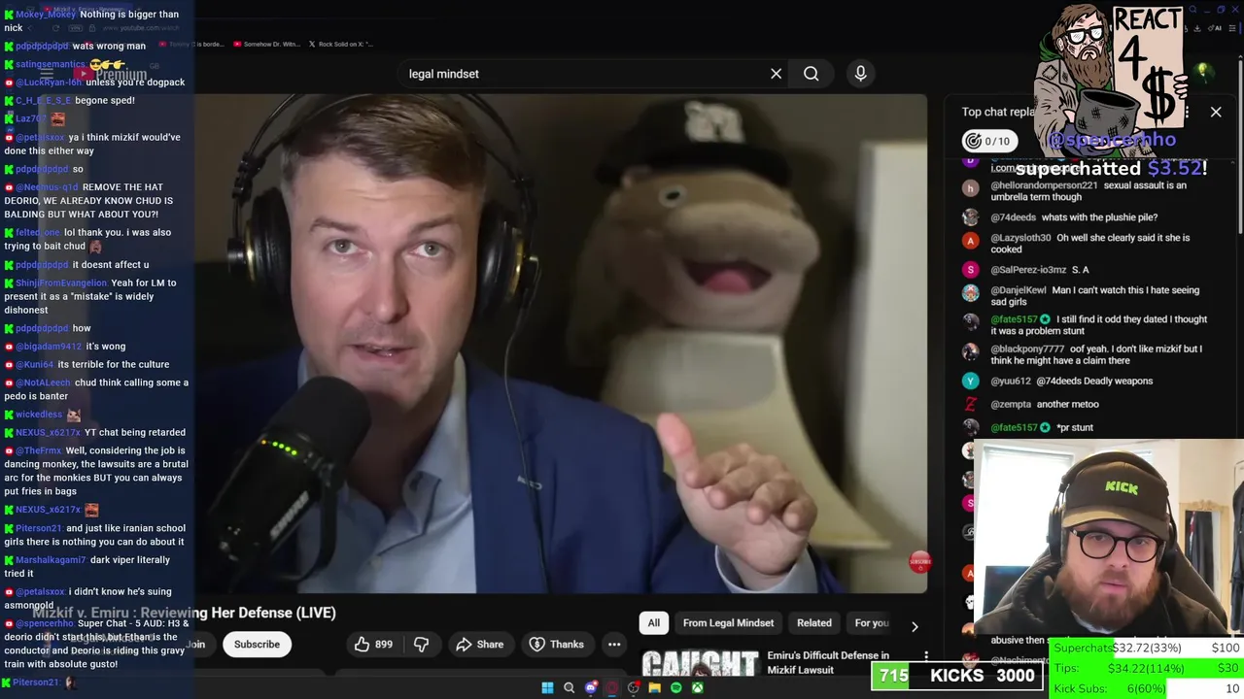
Task: Click Mokey_Mokey's stream chat message
Action: point(95,20)
